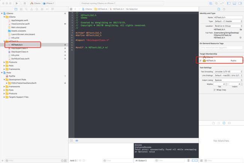The width and height of the screenshot is (244, 163).
Task: Click the add (+) button in navigator
Action: (x=2, y=160)
